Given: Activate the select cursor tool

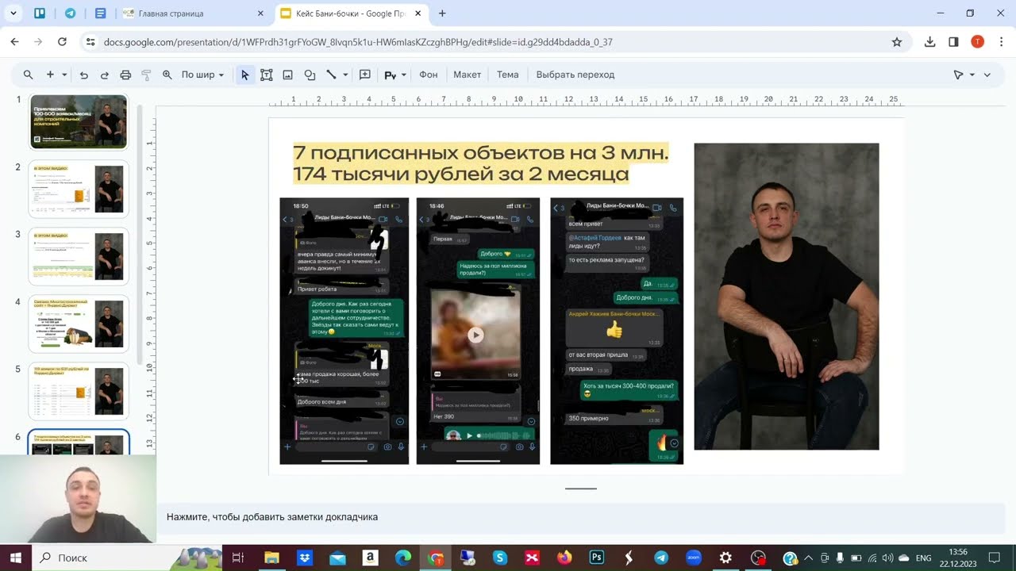Looking at the screenshot, I should [x=245, y=75].
